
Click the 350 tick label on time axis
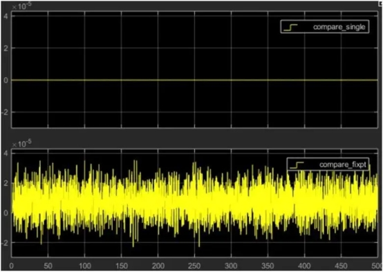coord(268,266)
